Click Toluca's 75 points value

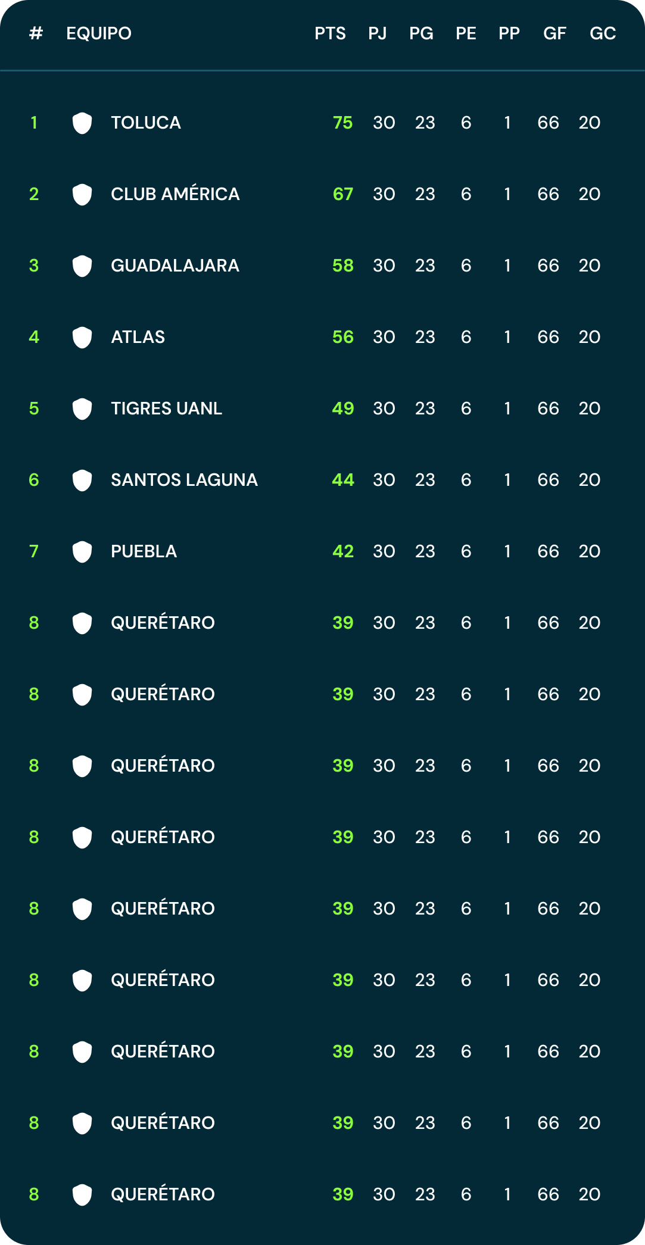pyautogui.click(x=342, y=123)
